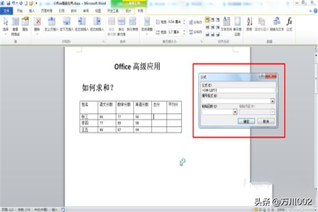Screen dimensions: 318x212
Task: Click the row height spinner arrows
Action: point(184,22)
